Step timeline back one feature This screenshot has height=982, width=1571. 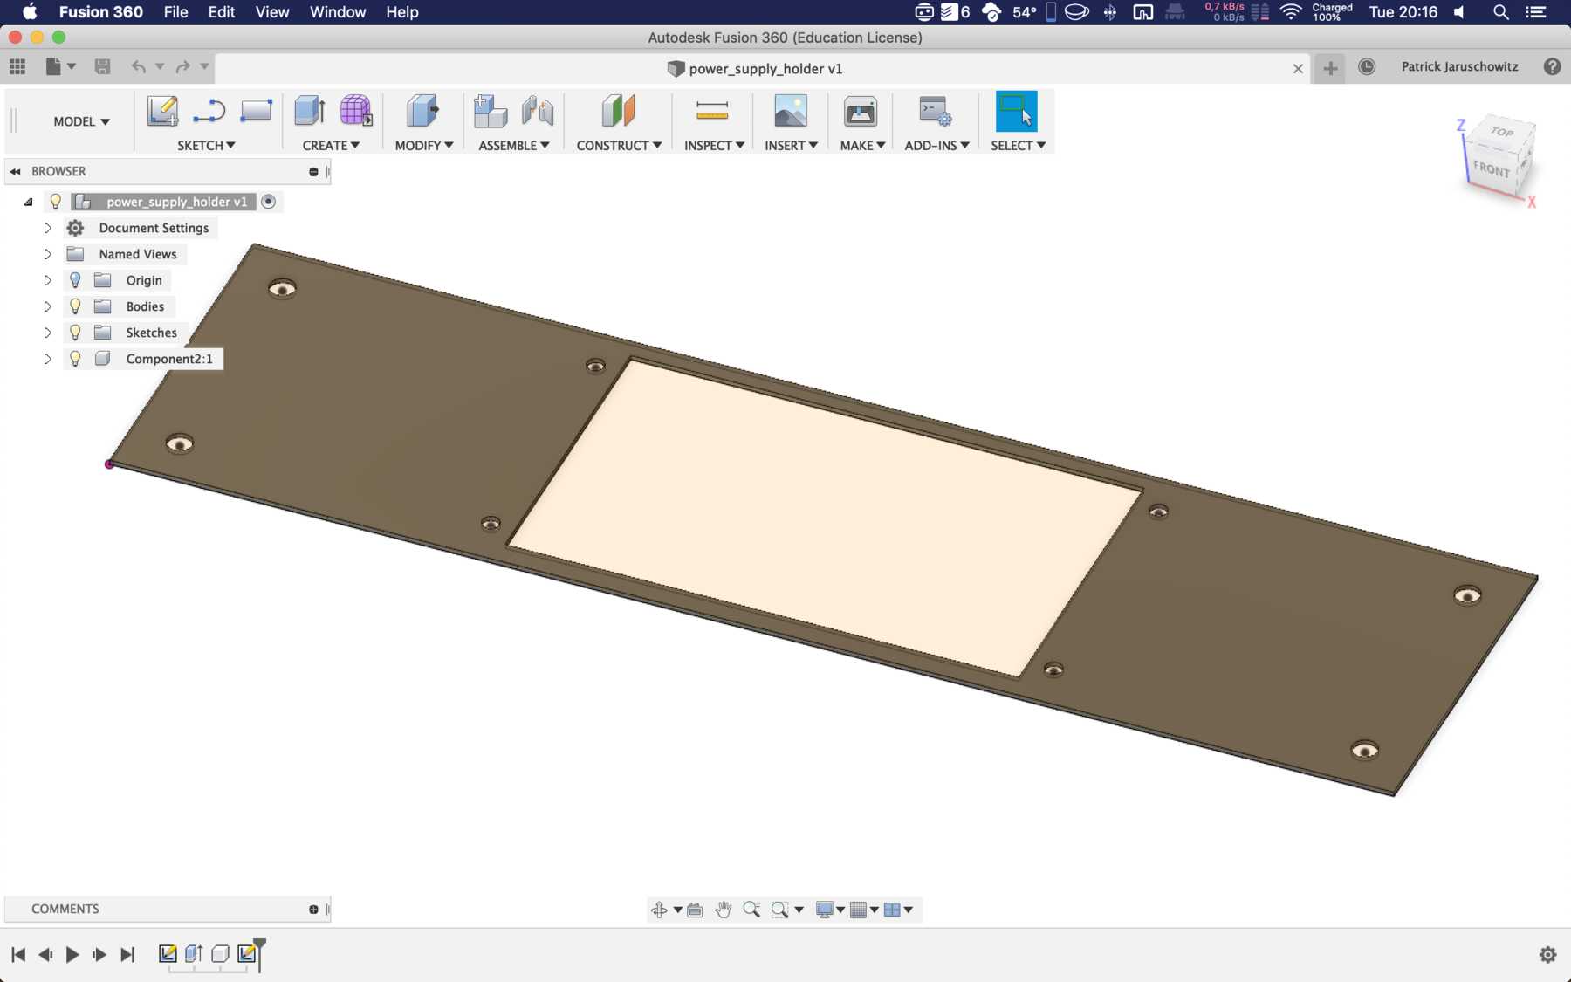click(45, 955)
